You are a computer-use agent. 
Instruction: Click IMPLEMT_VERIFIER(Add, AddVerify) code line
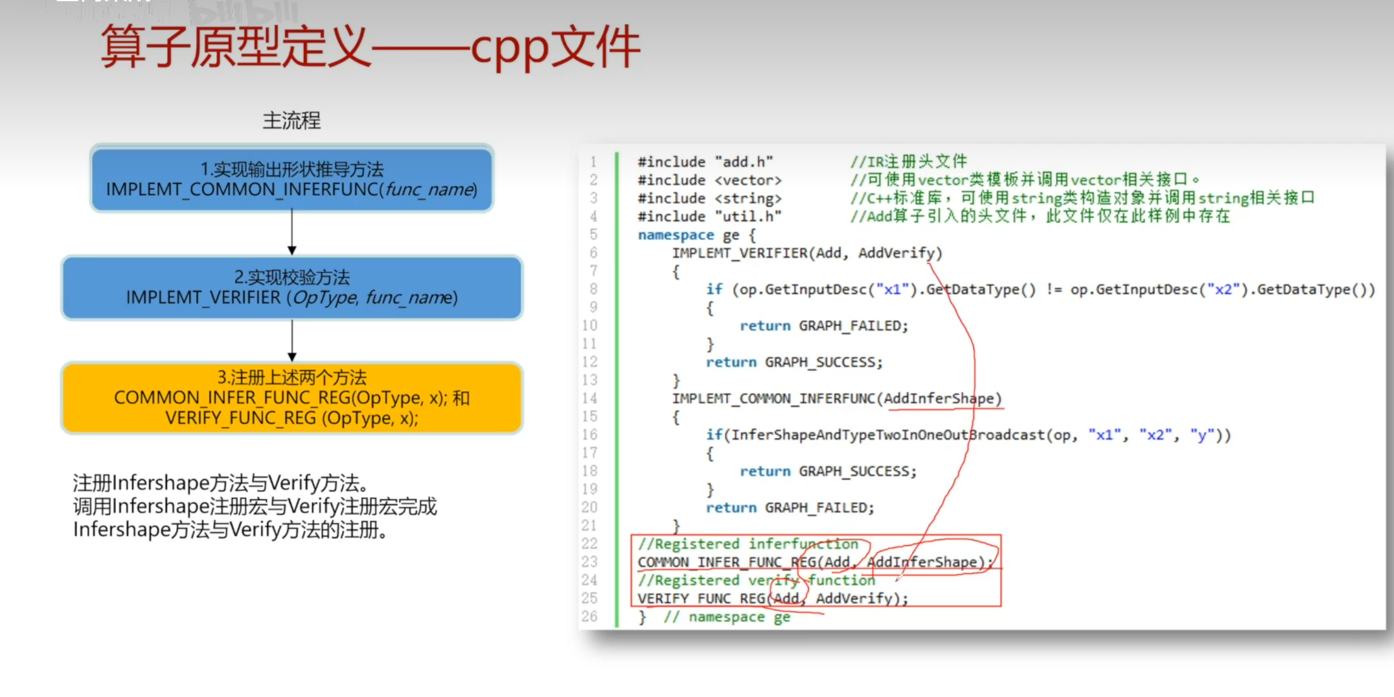tap(807, 253)
